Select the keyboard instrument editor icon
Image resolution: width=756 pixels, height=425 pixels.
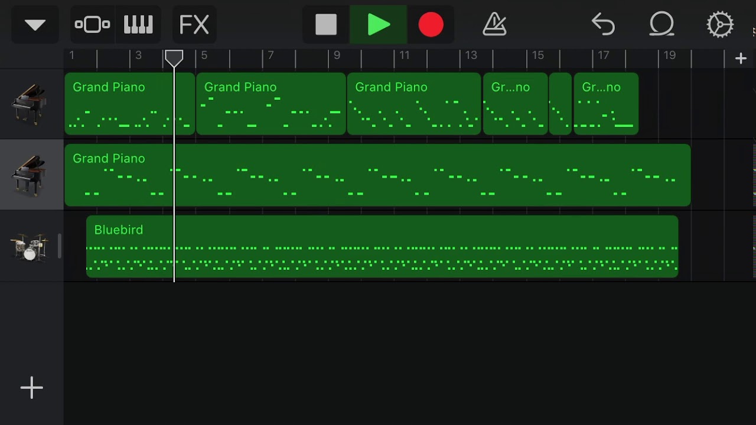pos(138,24)
